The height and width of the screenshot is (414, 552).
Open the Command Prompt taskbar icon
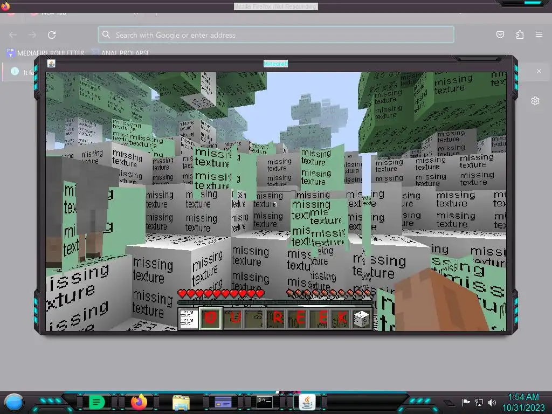point(265,401)
